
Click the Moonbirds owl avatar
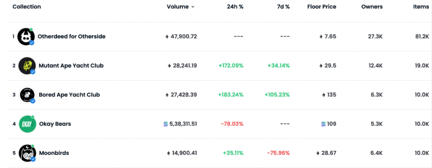coord(26,153)
